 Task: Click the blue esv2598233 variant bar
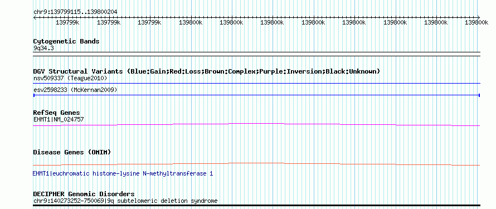tap(256, 95)
